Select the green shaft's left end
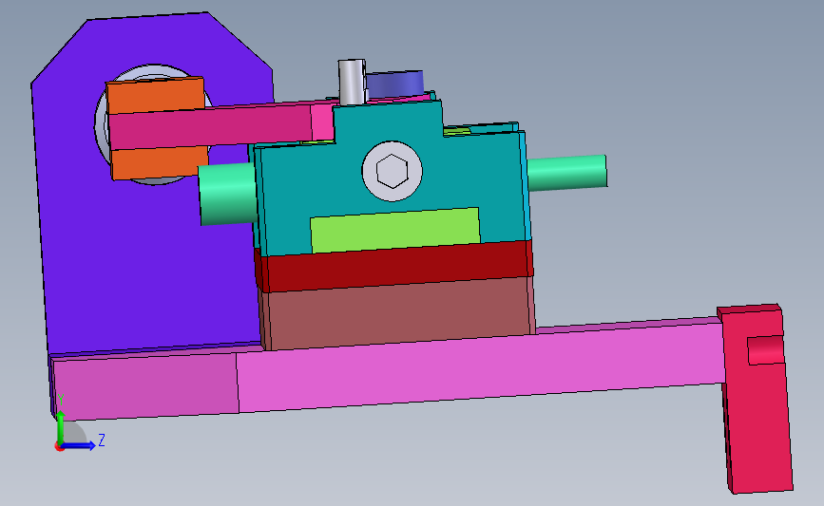The image size is (824, 506). point(227,195)
